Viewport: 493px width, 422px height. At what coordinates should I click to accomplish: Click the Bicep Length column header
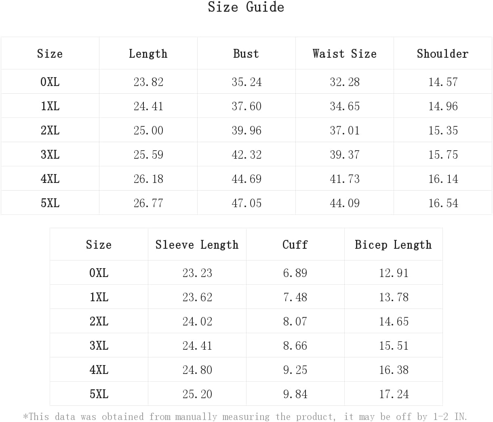click(393, 245)
